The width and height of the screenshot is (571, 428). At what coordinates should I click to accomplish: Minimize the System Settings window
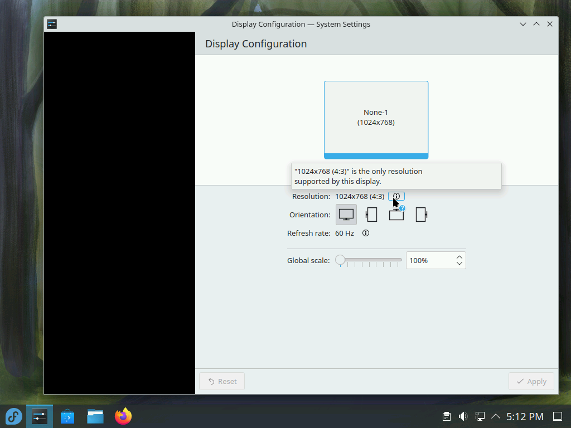coord(523,24)
